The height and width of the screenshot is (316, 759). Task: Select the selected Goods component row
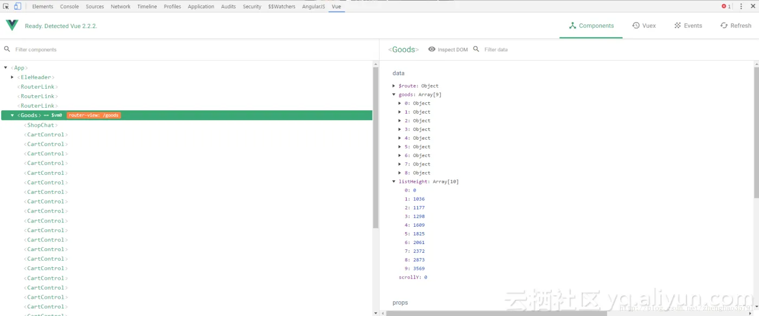(x=186, y=115)
